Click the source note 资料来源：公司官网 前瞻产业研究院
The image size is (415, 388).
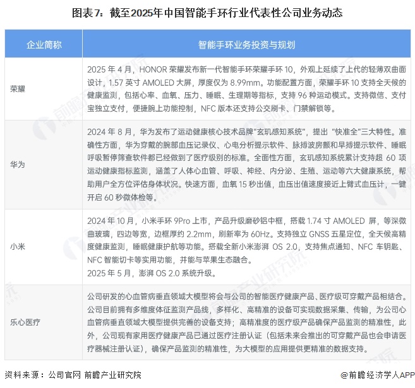coord(73,375)
